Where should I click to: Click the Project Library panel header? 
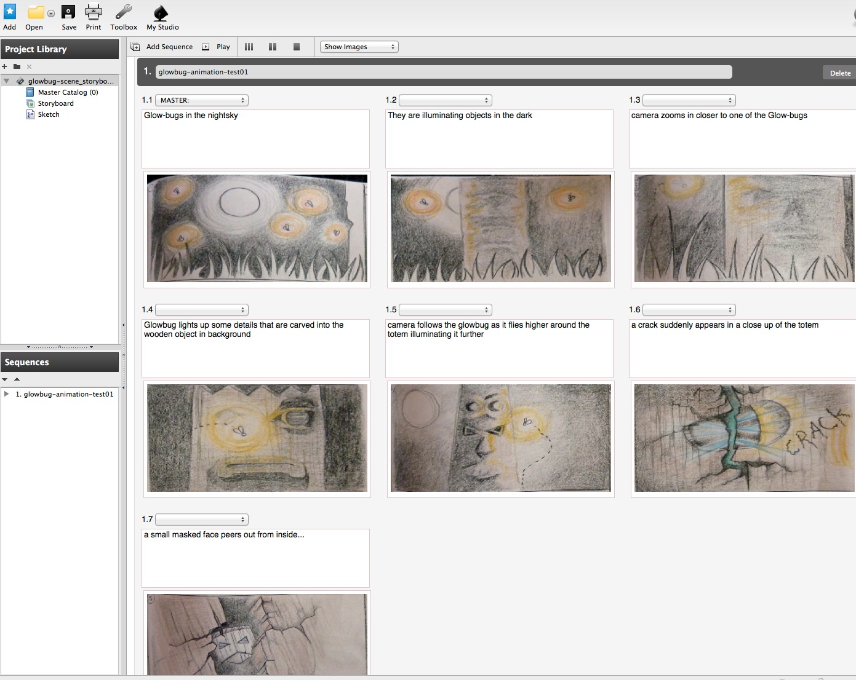click(x=60, y=49)
